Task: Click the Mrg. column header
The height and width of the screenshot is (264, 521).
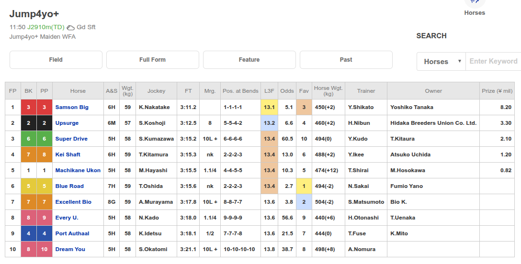Action: [x=210, y=91]
